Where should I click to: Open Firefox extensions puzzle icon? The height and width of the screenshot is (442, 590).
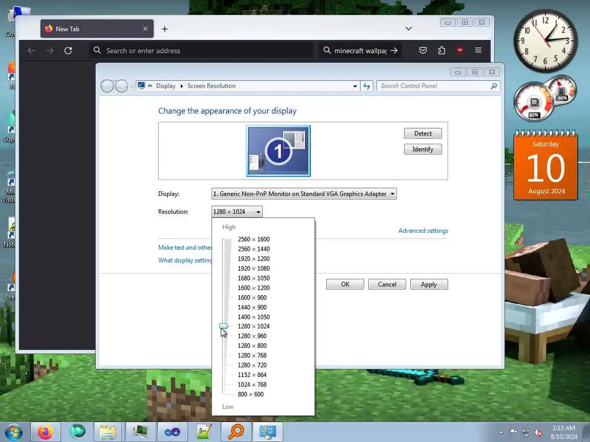(x=442, y=50)
